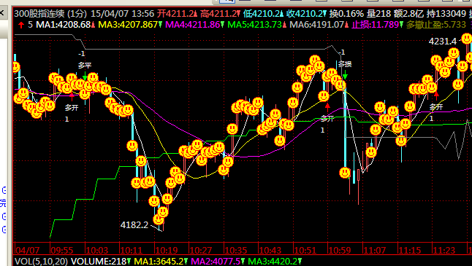Click the 止损:11.789 indicator label
The width and height of the screenshot is (472, 266).
click(x=375, y=25)
